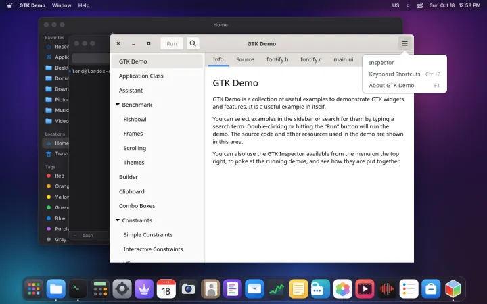
Task: Open Music folder in Files sidebar
Action: (x=55, y=110)
